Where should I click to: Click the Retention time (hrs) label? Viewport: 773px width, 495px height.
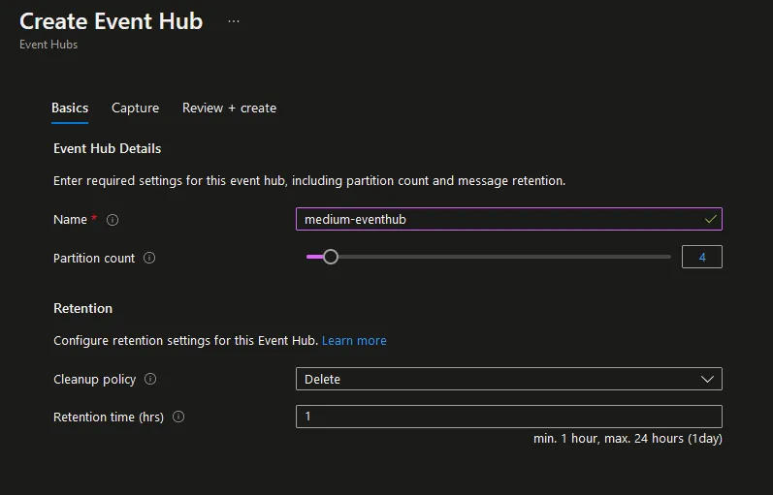[x=109, y=418]
